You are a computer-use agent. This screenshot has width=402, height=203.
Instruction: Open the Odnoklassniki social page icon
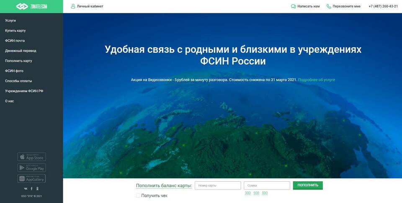37,189
